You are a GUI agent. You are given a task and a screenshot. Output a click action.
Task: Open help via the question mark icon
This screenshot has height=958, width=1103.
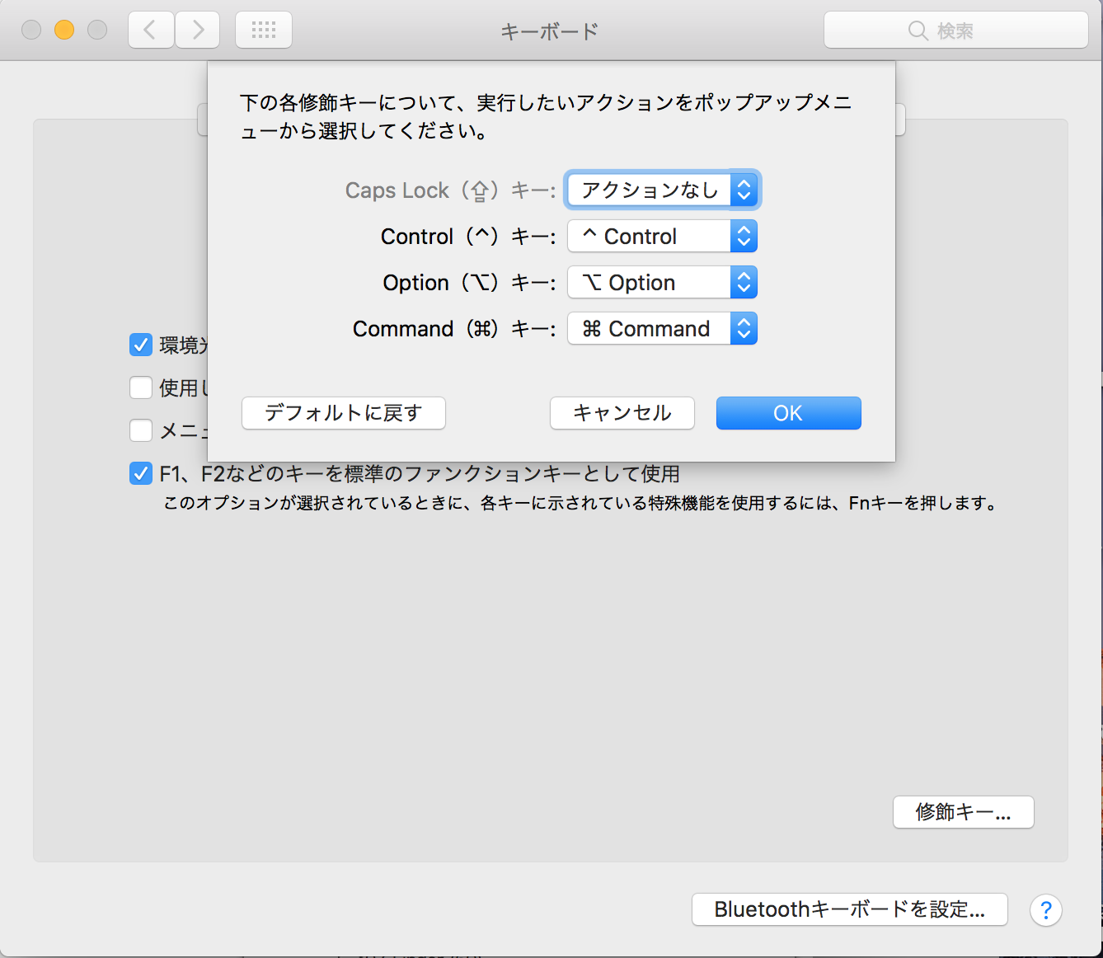click(1045, 910)
